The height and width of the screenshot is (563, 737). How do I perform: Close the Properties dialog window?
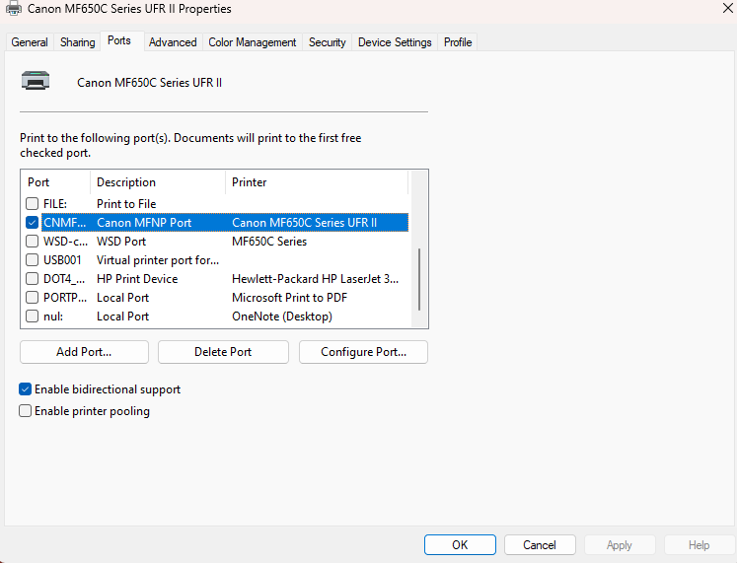coord(727,9)
